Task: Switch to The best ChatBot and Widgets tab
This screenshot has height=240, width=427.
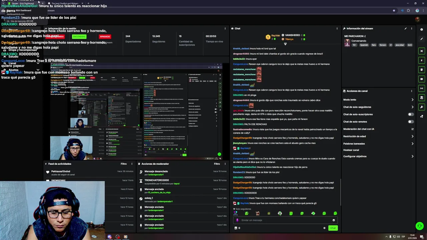Action: click(65, 3)
